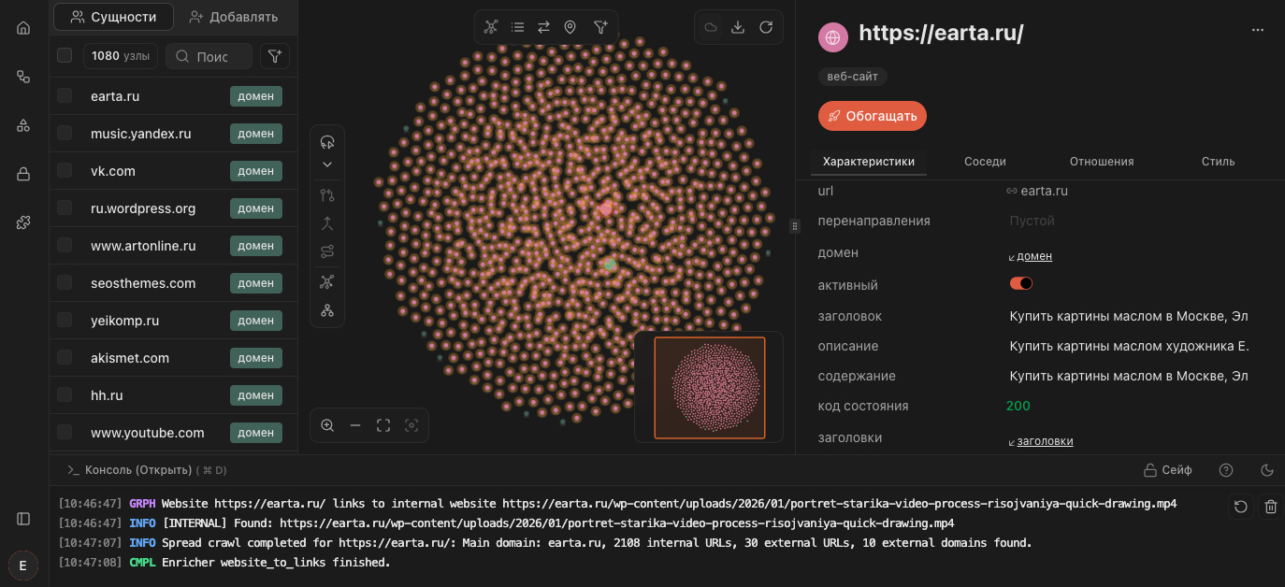Click the list view icon above the graph
Image resolution: width=1285 pixels, height=587 pixels.
coord(517,27)
